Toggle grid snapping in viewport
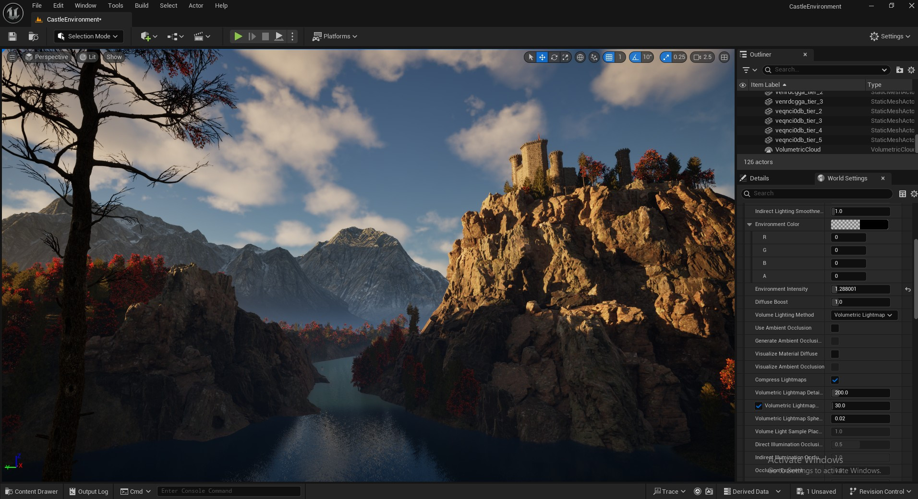Image resolution: width=918 pixels, height=499 pixels. 609,57
